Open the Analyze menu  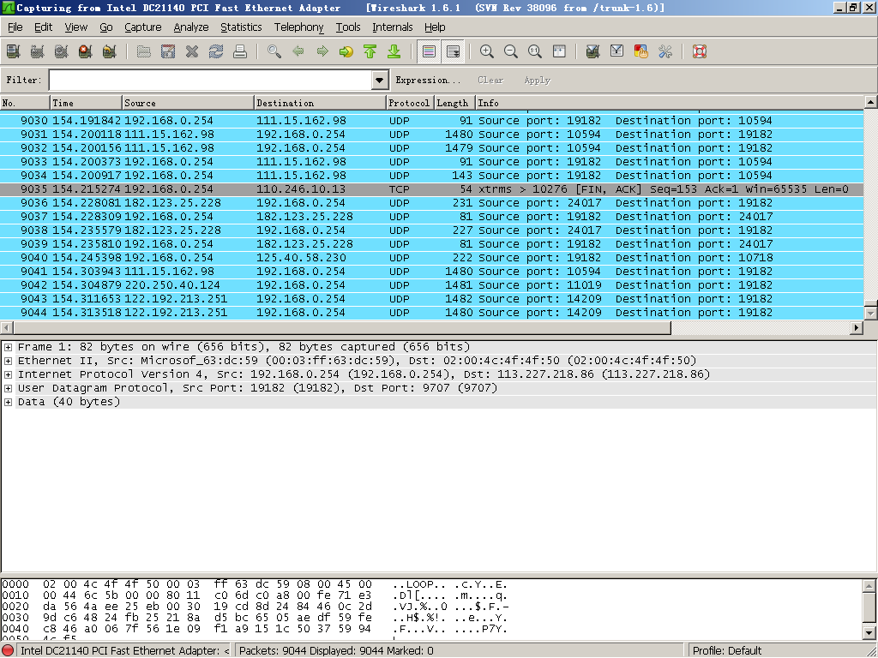(191, 27)
